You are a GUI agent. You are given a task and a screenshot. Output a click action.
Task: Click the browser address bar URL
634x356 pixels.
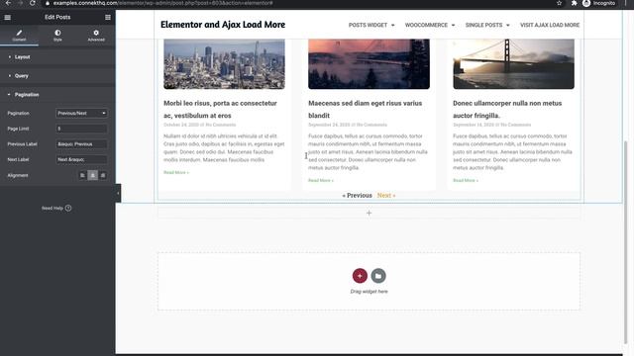coord(162,3)
